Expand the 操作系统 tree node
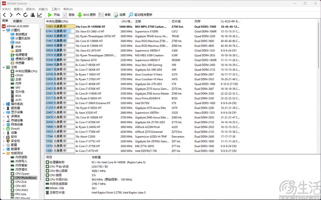 (x=3, y=104)
